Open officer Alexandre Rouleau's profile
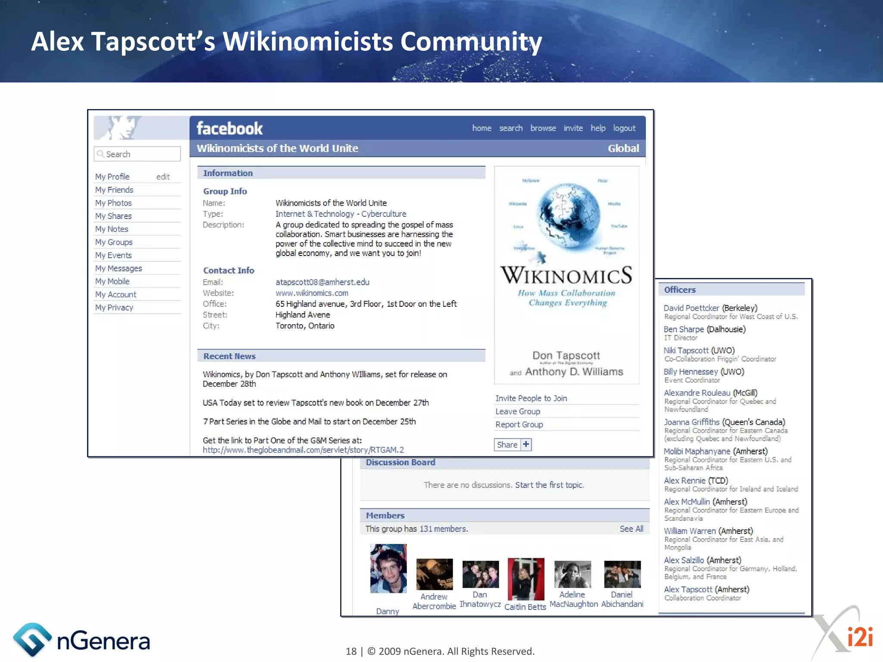The width and height of the screenshot is (883, 662). tap(697, 393)
